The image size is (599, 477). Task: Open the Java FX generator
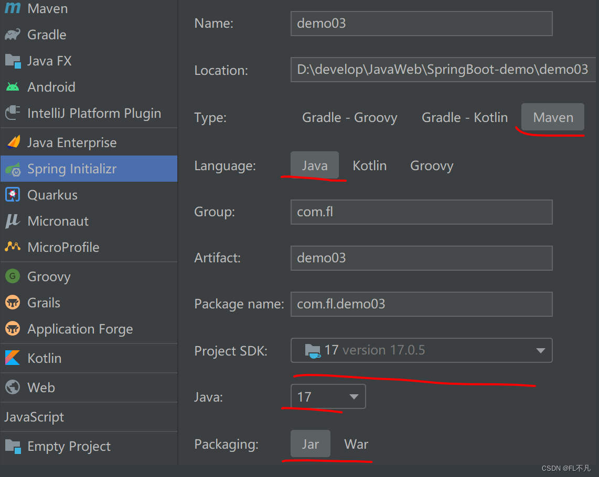pos(13,61)
